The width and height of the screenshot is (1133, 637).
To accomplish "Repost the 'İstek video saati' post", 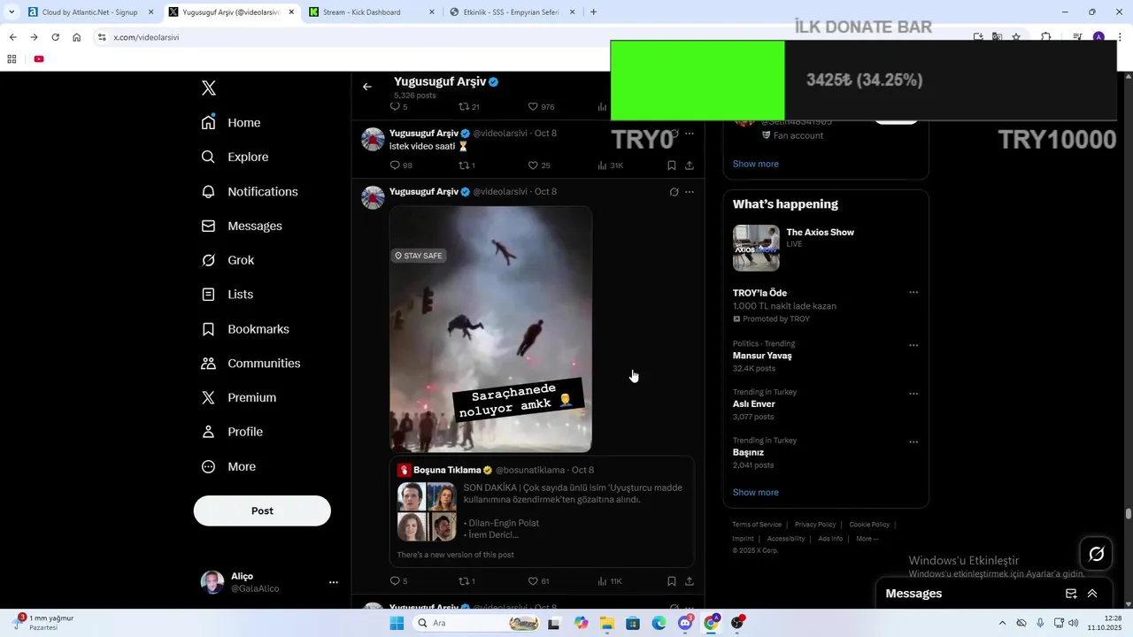I will click(466, 165).
